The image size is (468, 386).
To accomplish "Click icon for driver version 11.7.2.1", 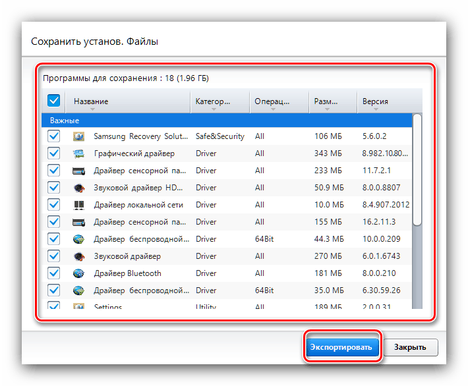I will [x=79, y=171].
